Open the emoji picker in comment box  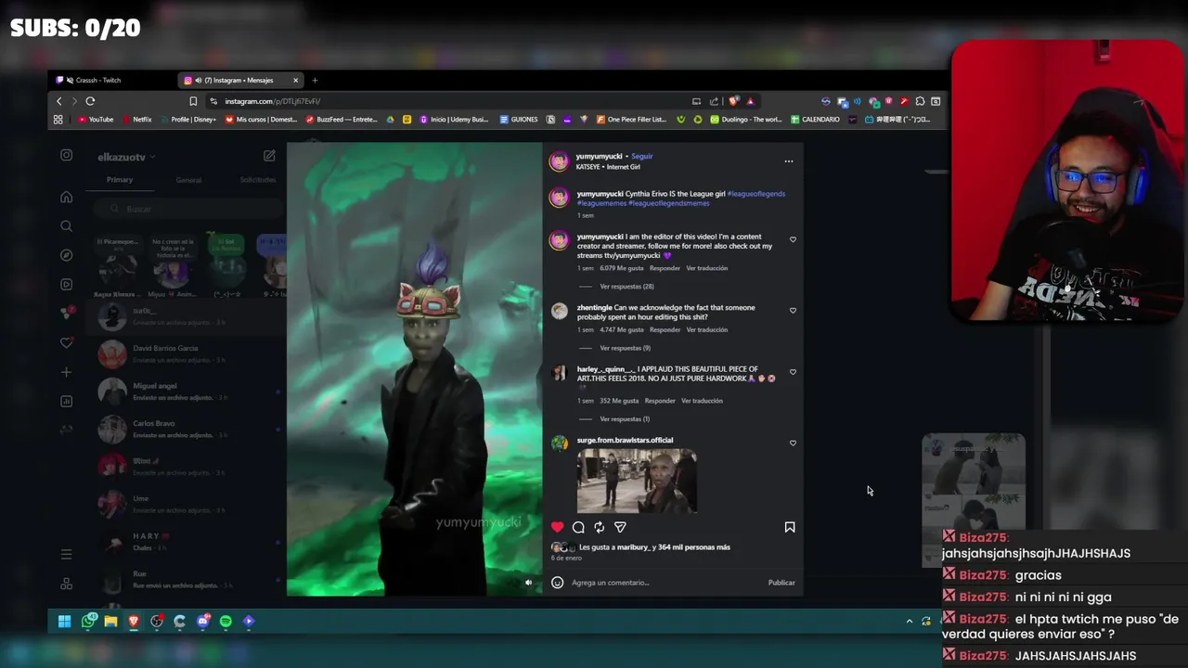click(x=557, y=583)
